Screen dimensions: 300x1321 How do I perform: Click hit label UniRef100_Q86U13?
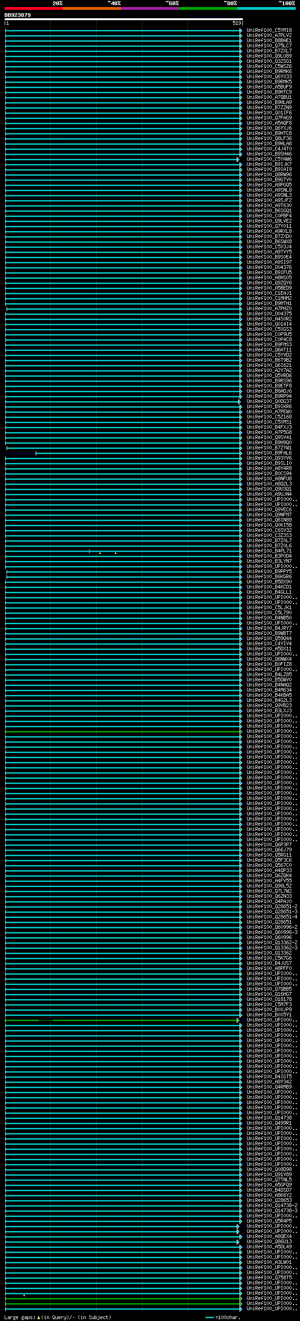(269, 1241)
